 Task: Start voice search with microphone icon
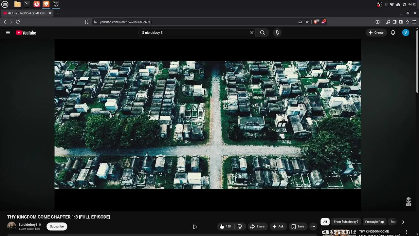click(x=277, y=32)
